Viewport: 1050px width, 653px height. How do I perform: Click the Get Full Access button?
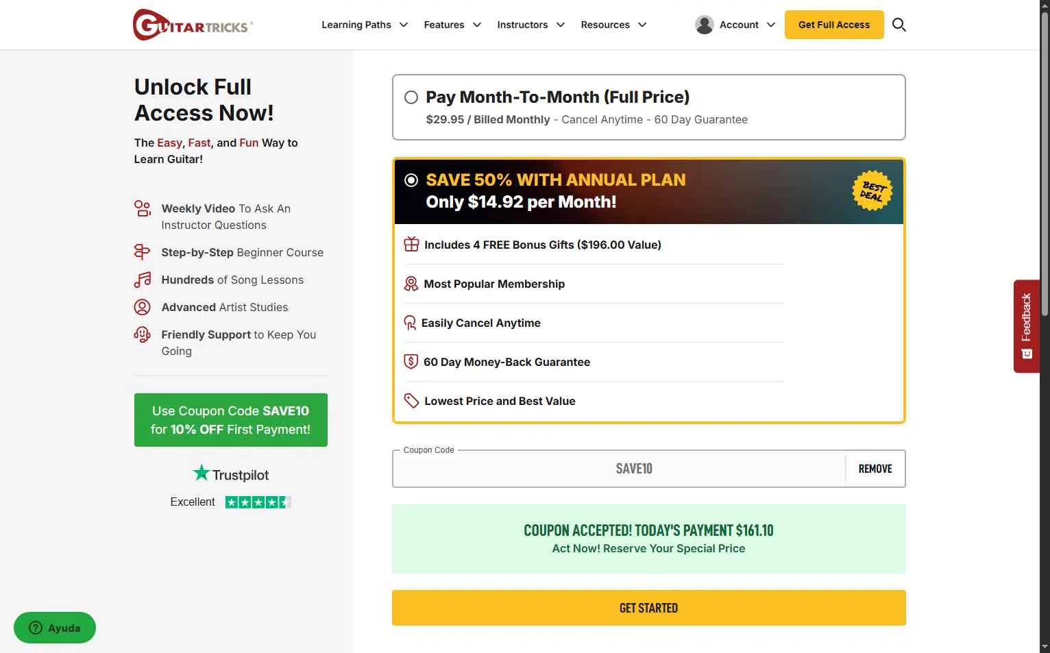(x=834, y=25)
